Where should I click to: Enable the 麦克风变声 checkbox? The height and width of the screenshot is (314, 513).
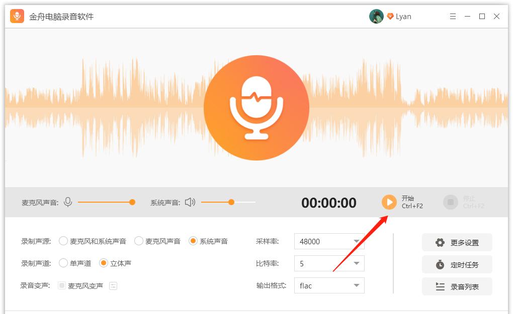[x=61, y=285]
